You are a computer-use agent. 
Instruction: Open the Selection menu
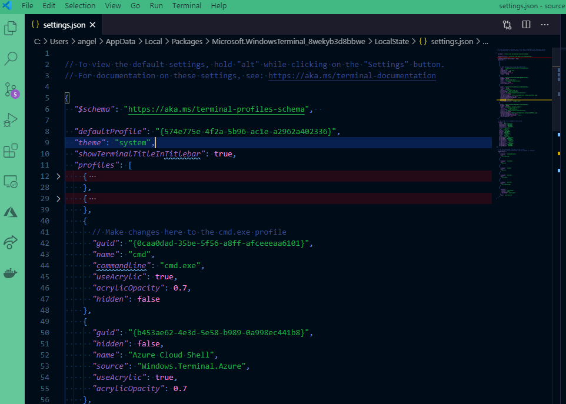pos(80,6)
